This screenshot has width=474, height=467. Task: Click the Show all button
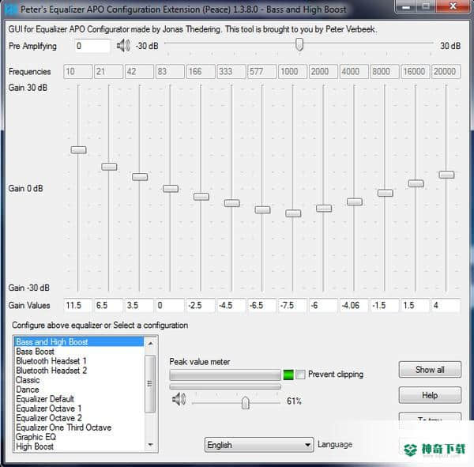(430, 370)
